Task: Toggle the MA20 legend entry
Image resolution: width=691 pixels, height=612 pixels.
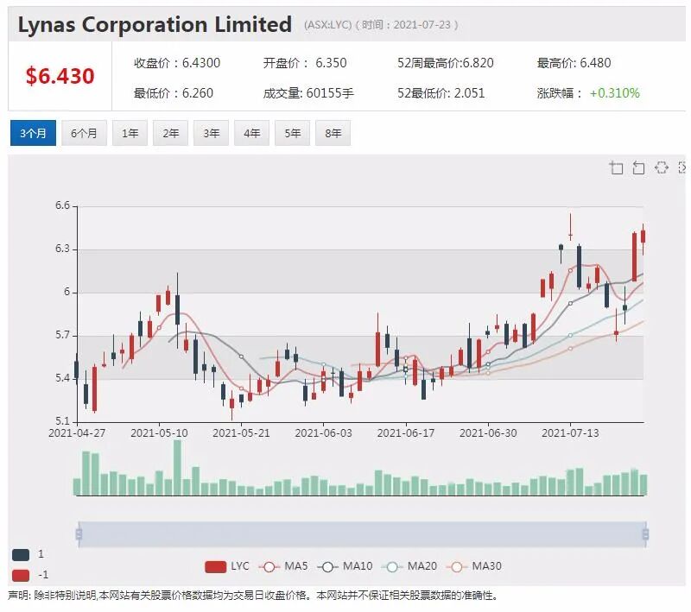Action: click(x=409, y=566)
